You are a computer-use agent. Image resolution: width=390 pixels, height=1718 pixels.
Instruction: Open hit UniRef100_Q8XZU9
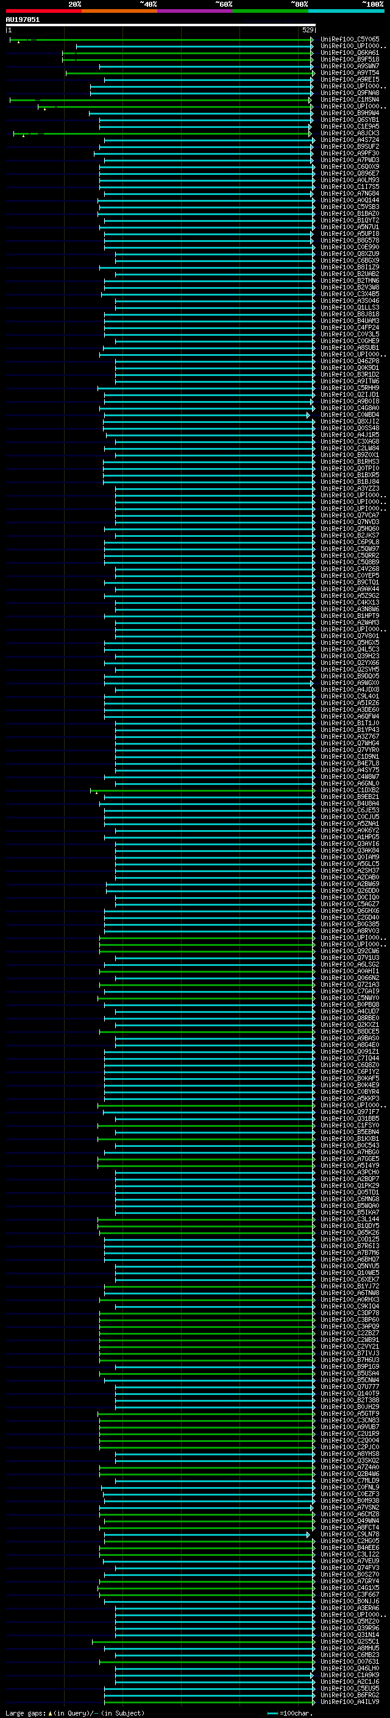(350, 254)
